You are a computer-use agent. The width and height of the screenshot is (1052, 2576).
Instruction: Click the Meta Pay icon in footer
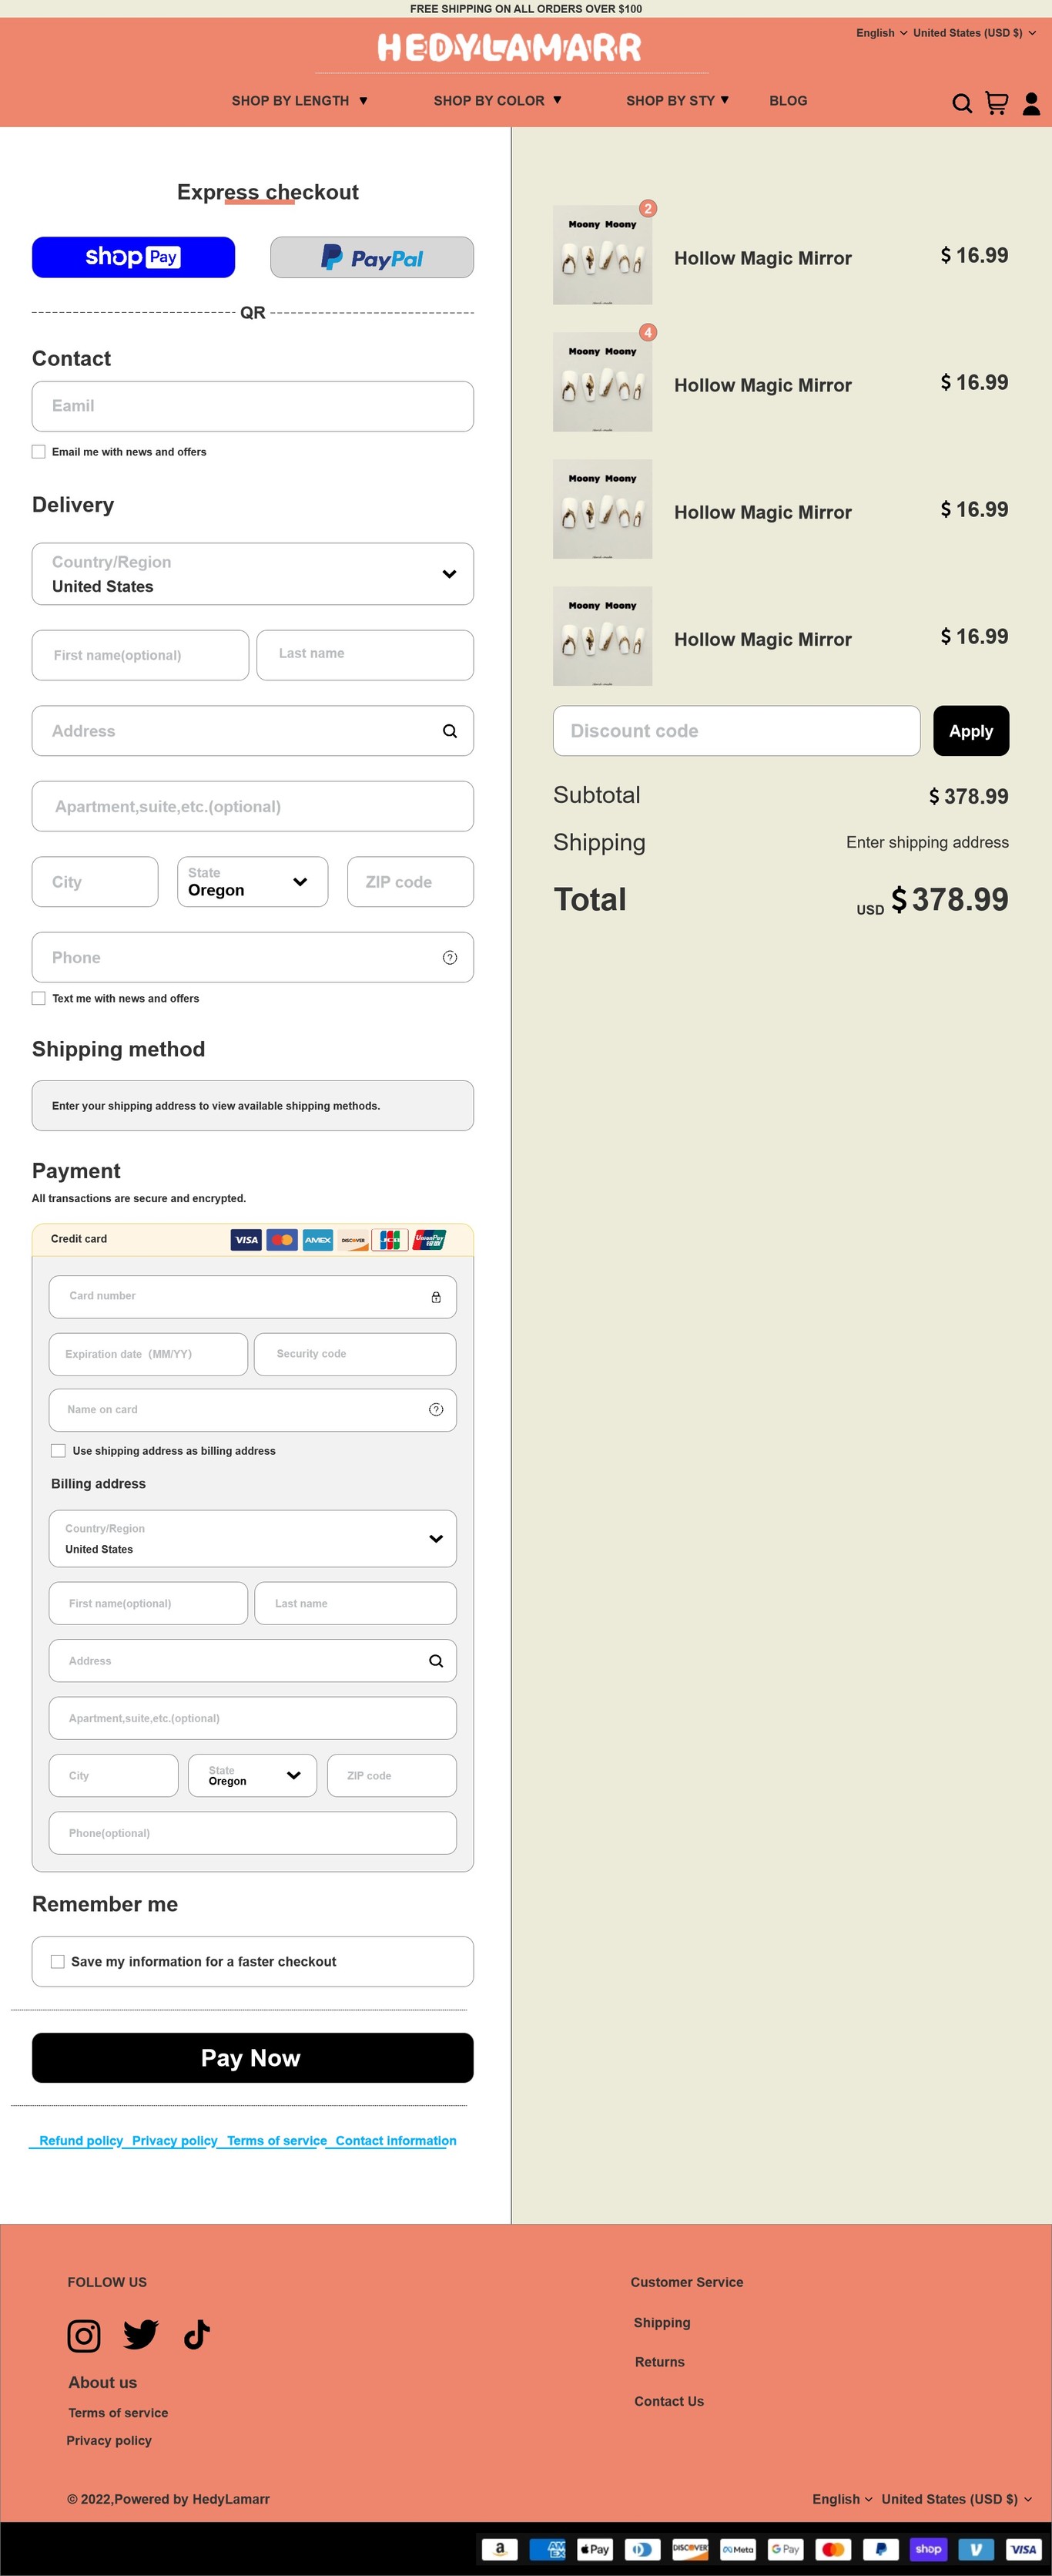point(739,2549)
